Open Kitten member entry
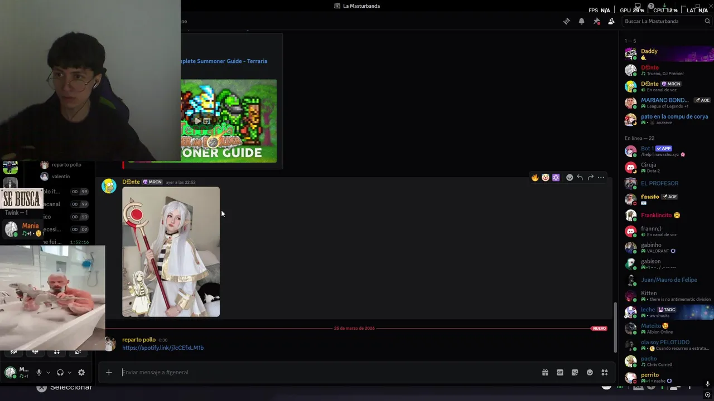 coord(667,296)
